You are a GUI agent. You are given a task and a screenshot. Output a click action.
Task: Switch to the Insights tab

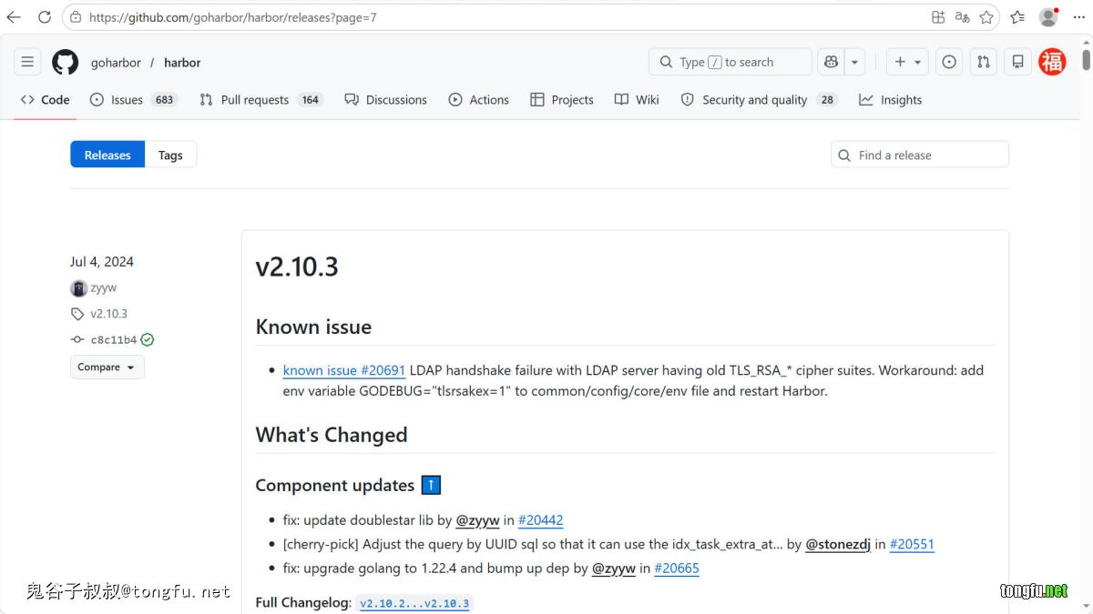tap(890, 100)
